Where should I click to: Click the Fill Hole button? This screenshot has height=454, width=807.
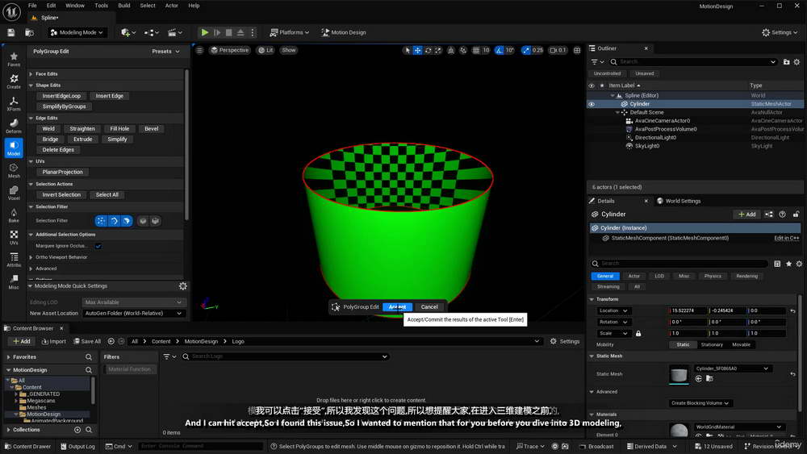pyautogui.click(x=119, y=128)
